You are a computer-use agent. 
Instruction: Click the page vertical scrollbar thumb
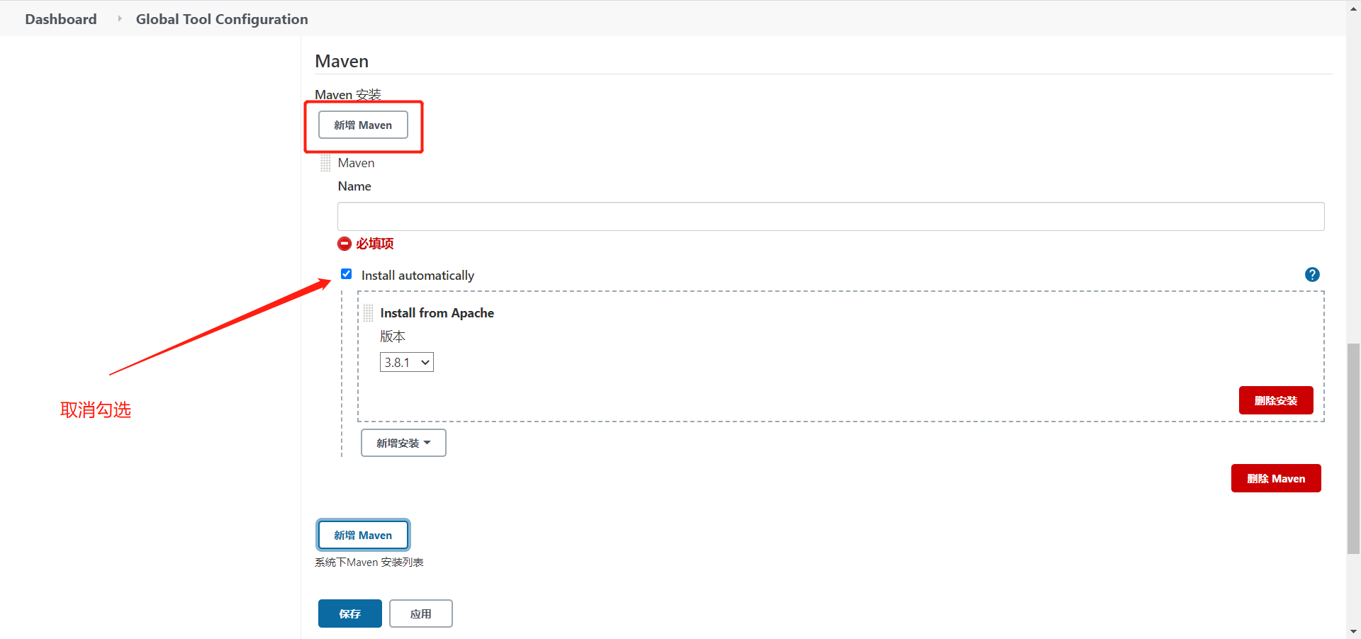(1353, 448)
